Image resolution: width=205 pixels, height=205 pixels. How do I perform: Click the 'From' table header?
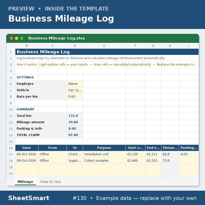(x=53, y=148)
